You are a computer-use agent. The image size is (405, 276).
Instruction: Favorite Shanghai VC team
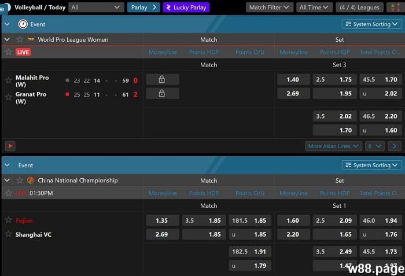point(9,234)
